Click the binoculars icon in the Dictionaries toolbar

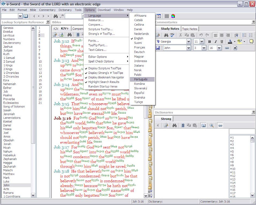[x=174, y=125]
